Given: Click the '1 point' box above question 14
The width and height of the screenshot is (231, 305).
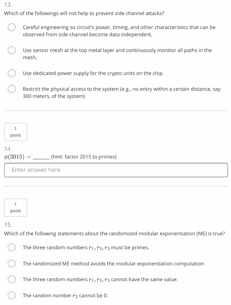Looking at the screenshot, I should coord(15,132).
